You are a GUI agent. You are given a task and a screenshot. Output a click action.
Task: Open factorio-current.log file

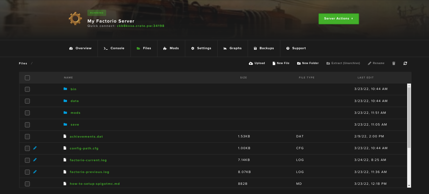coord(88,160)
